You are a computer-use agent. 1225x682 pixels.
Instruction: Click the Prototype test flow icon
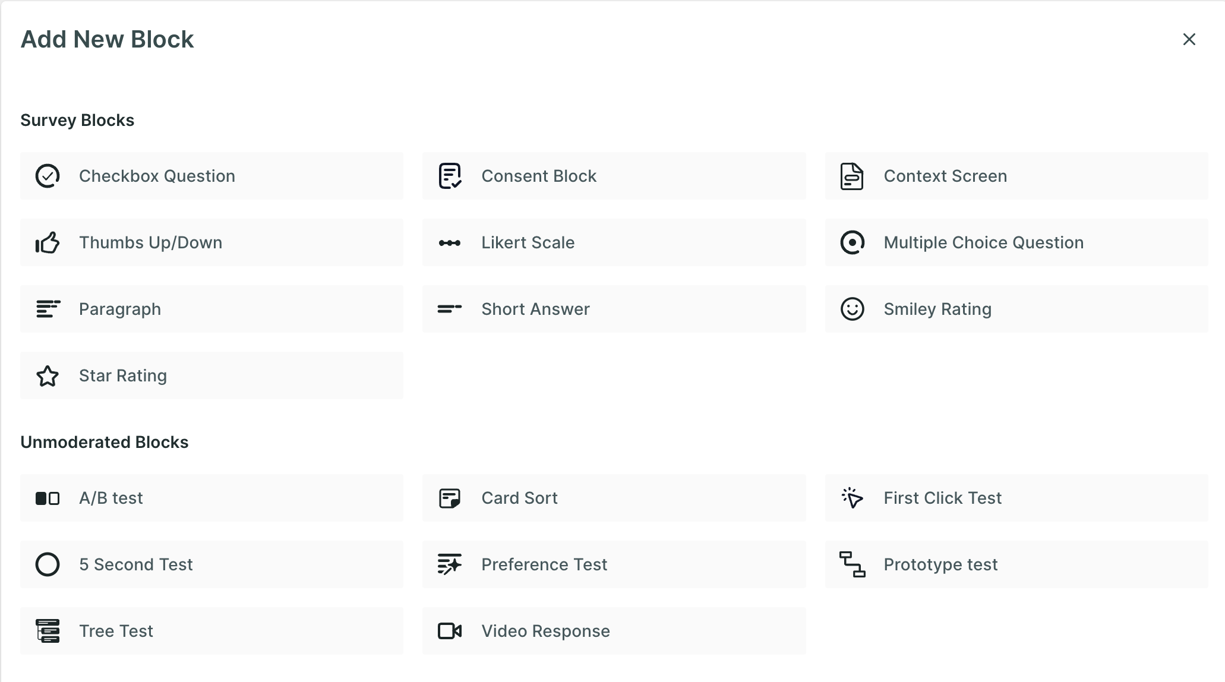click(852, 564)
